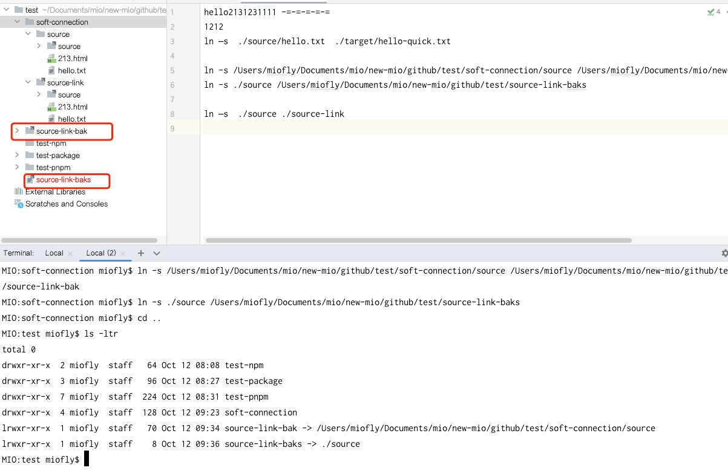Close the Local (2) terminal tab

pos(123,253)
